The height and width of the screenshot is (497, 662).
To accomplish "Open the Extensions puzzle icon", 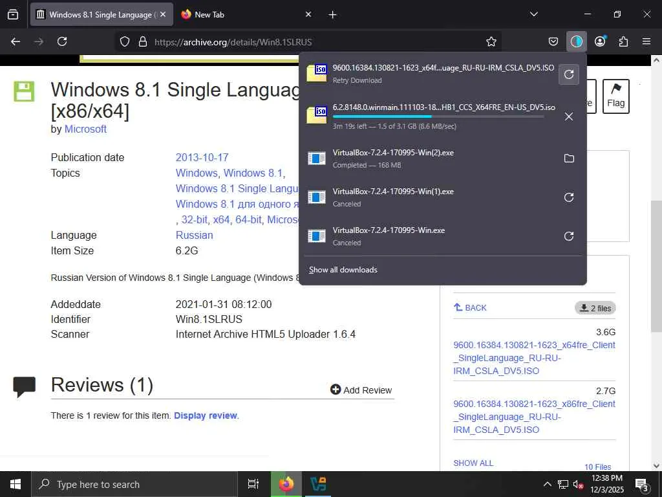I will coord(623,41).
